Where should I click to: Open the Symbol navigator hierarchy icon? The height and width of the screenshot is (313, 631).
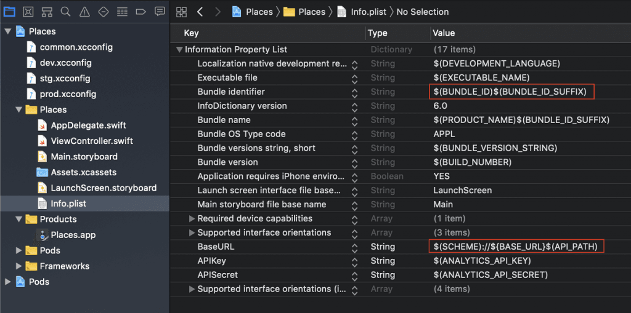point(47,12)
